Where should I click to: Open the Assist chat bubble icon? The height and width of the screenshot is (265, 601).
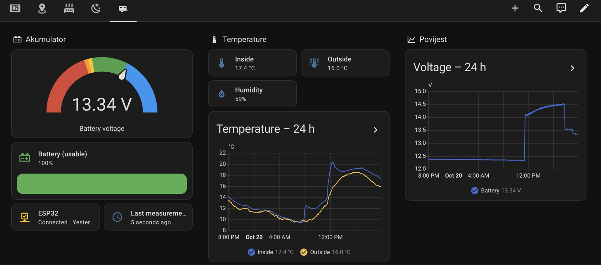[x=561, y=8]
